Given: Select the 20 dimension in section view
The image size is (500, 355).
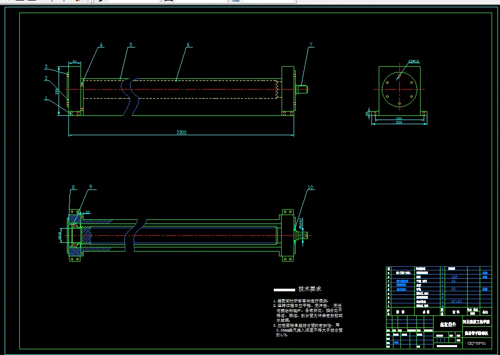Looking at the screenshot, I should [x=88, y=212].
